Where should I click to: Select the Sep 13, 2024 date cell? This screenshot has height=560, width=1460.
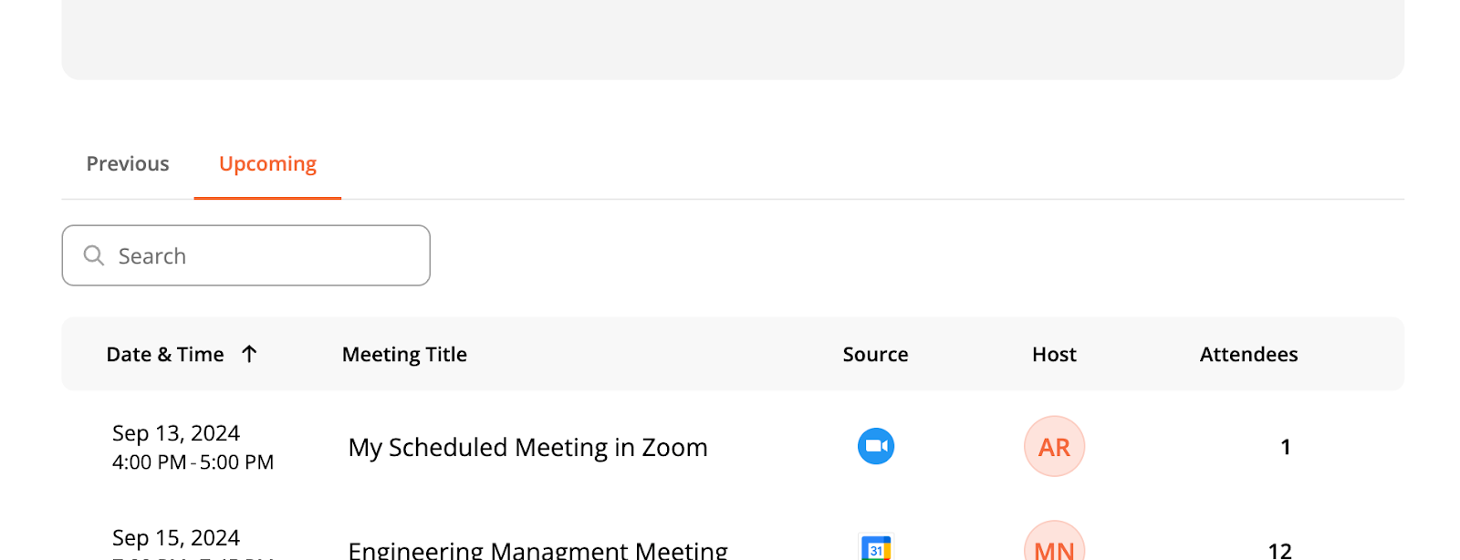click(x=176, y=433)
